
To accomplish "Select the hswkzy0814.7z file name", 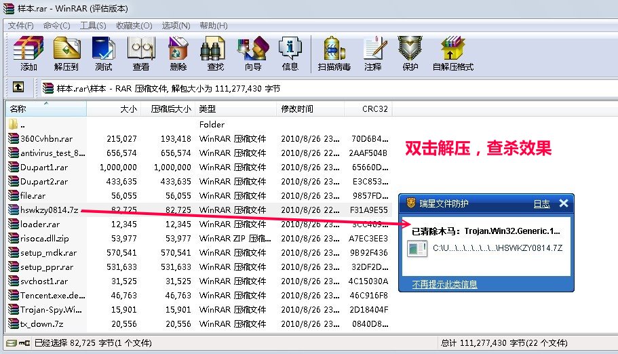I will pyautogui.click(x=50, y=210).
